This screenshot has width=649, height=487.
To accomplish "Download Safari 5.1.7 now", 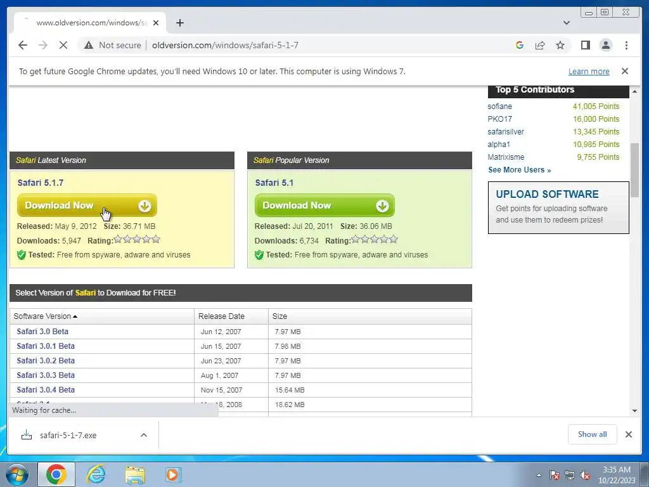I will [x=87, y=205].
